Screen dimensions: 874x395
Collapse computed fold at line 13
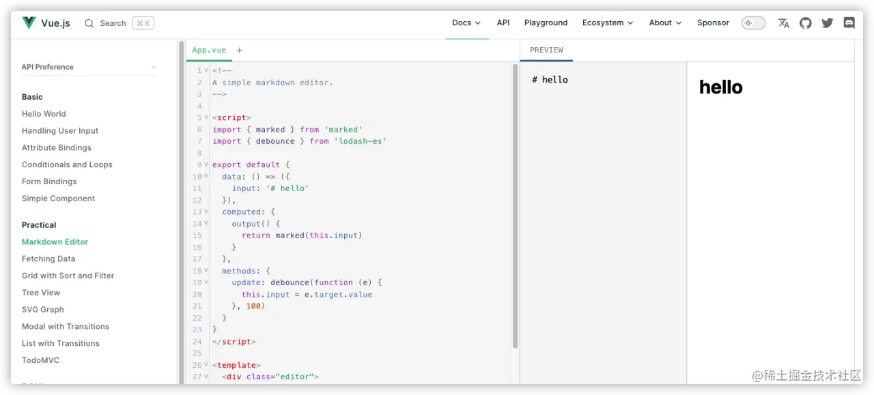pyautogui.click(x=206, y=211)
